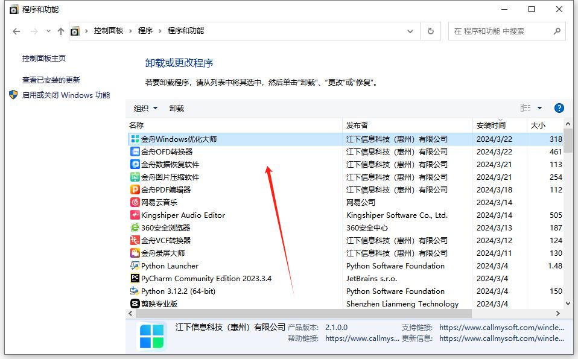Open 启用或关闭 Windows 功能 link
The image size is (578, 359).
coord(66,95)
